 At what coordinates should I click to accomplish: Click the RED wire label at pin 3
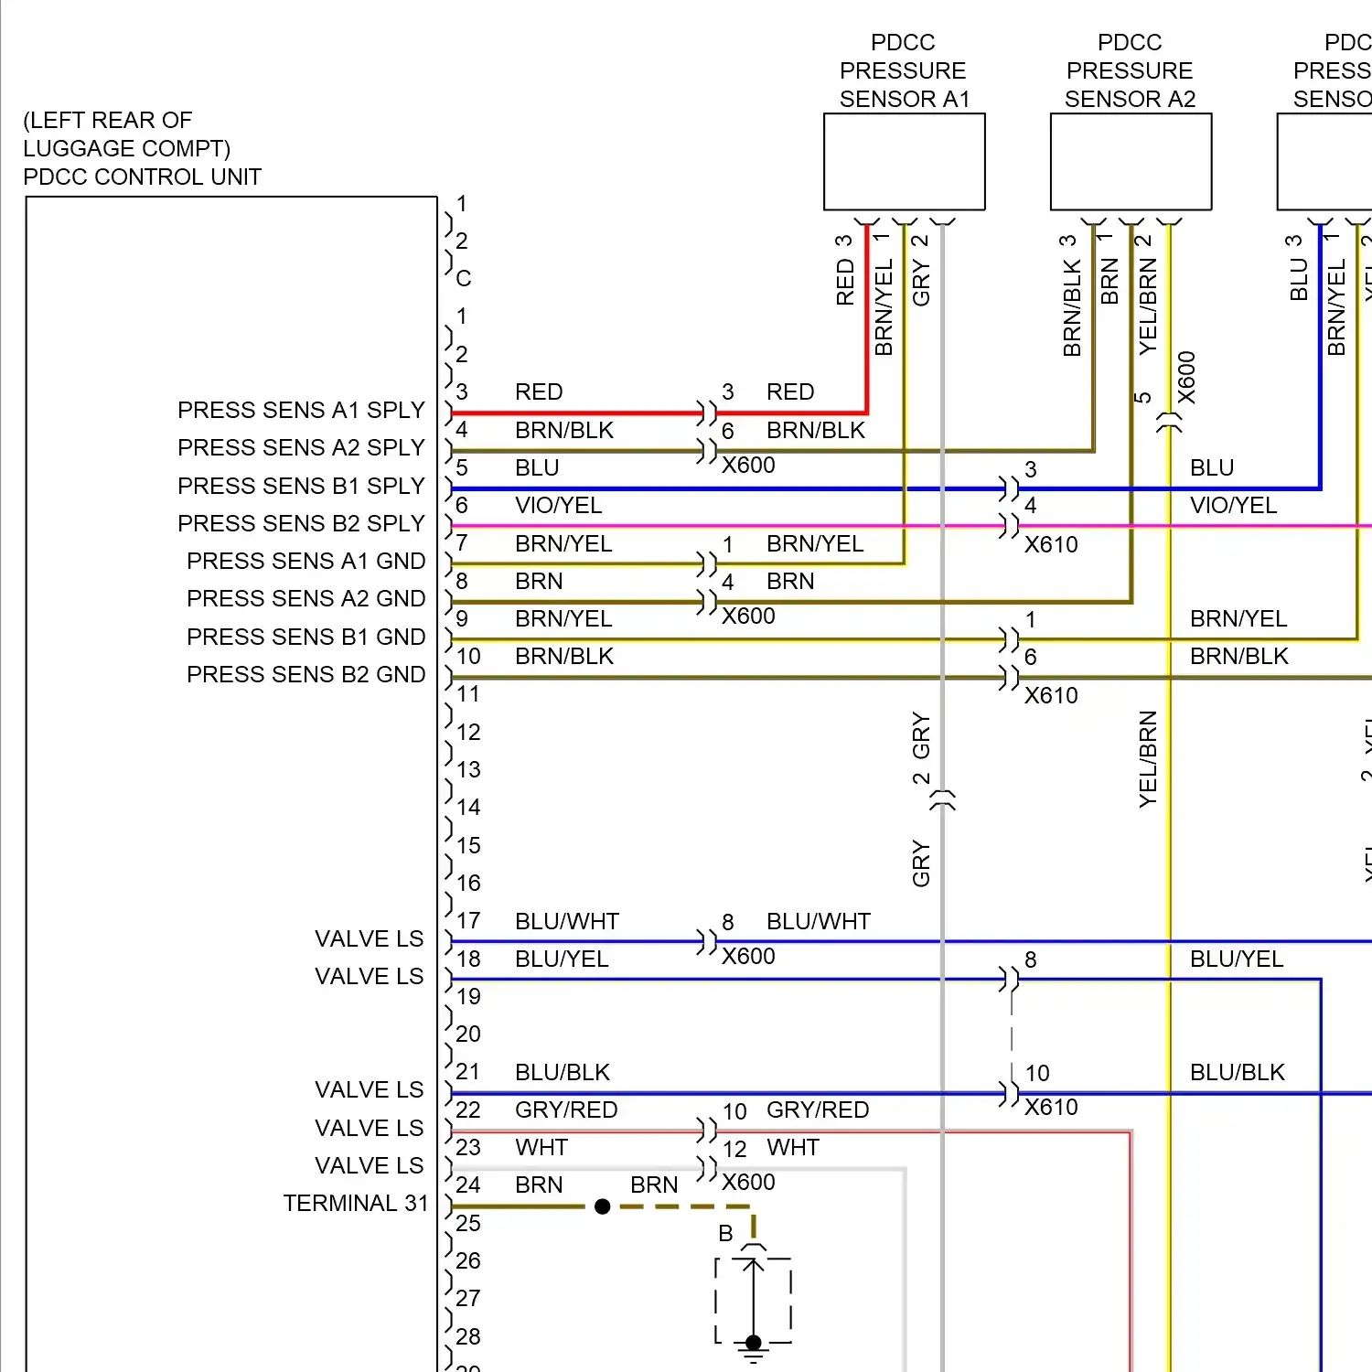point(539,391)
